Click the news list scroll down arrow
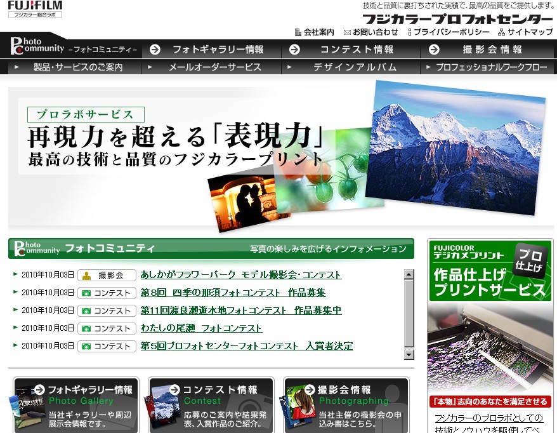557x433 pixels. coord(409,355)
